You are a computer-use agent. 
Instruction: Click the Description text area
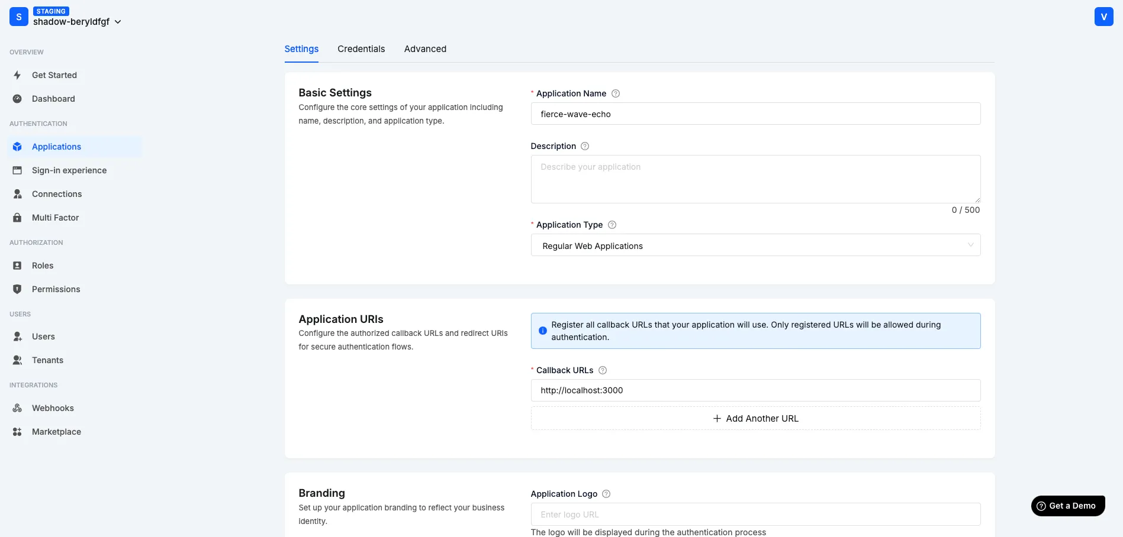click(755, 179)
